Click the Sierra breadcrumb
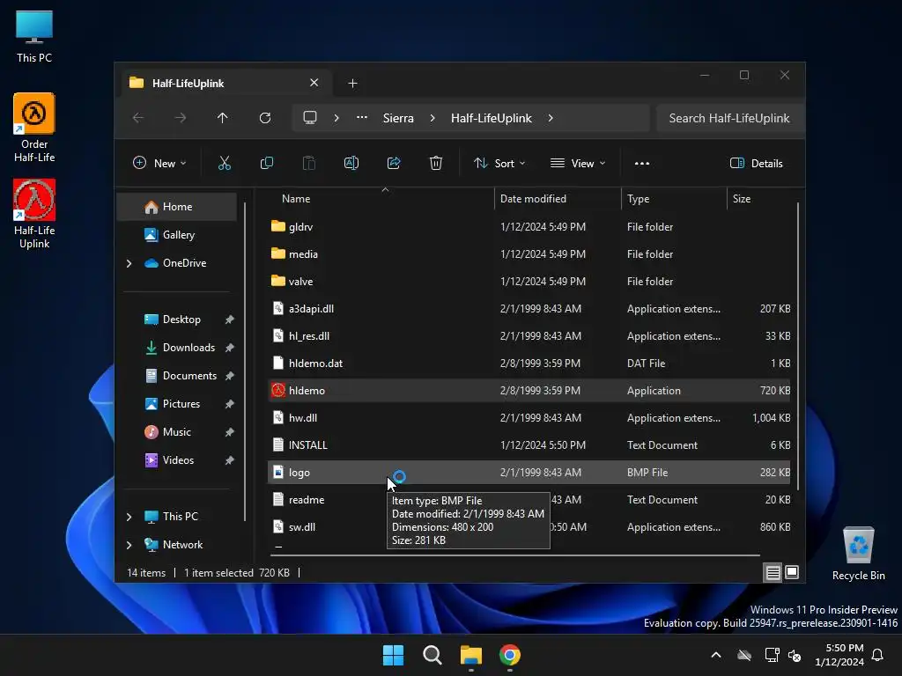This screenshot has height=676, width=902. pyautogui.click(x=398, y=118)
